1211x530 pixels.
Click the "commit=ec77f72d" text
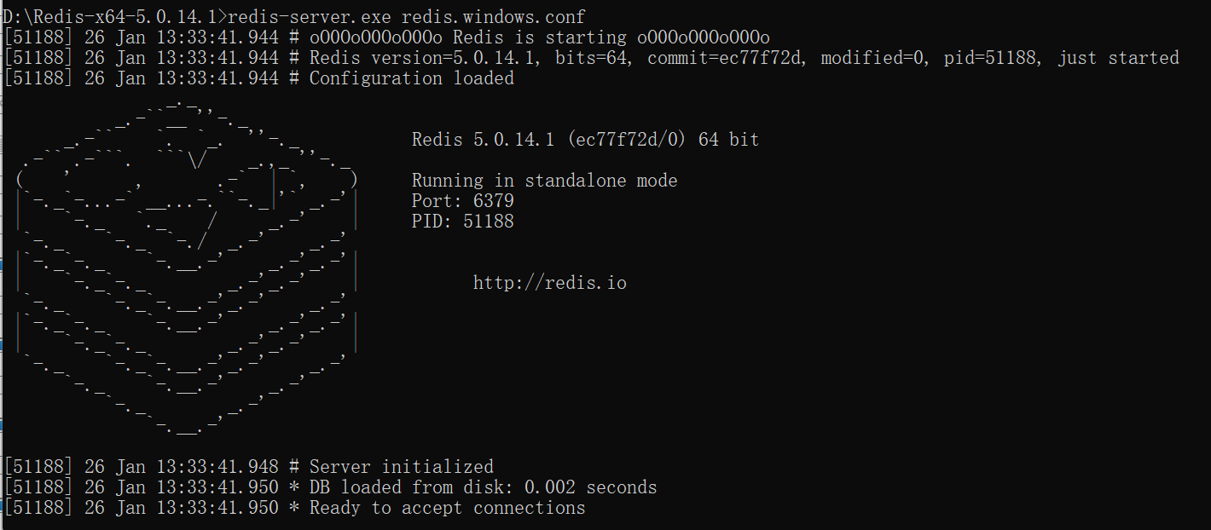[x=726, y=58]
